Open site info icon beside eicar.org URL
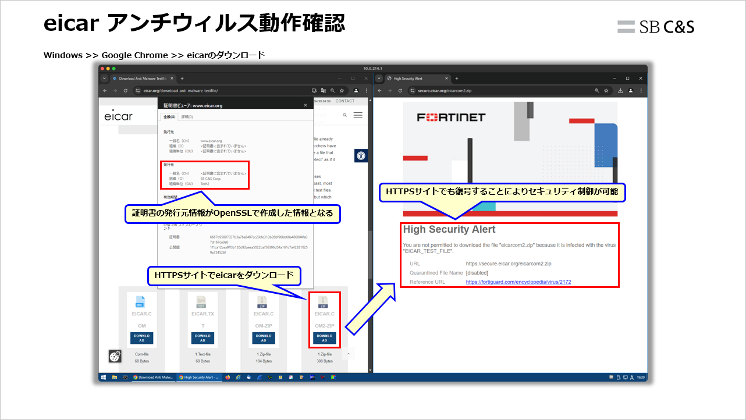Viewport: 746px width, 420px height. 138,91
